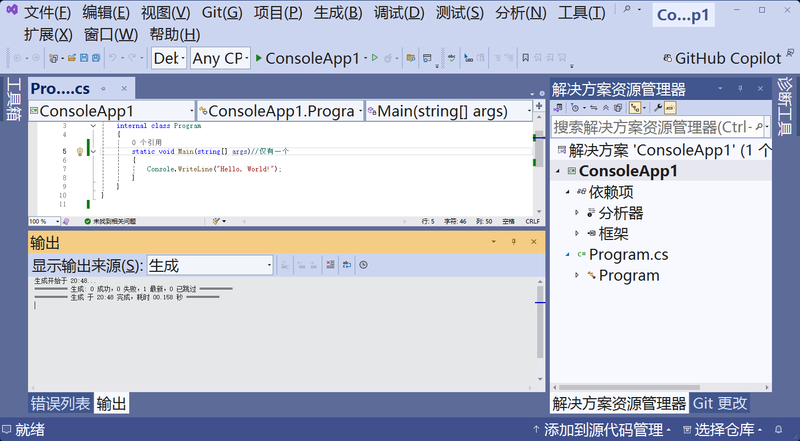Click the CRLF line ending indicator
The height and width of the screenshot is (441, 800).
[533, 221]
